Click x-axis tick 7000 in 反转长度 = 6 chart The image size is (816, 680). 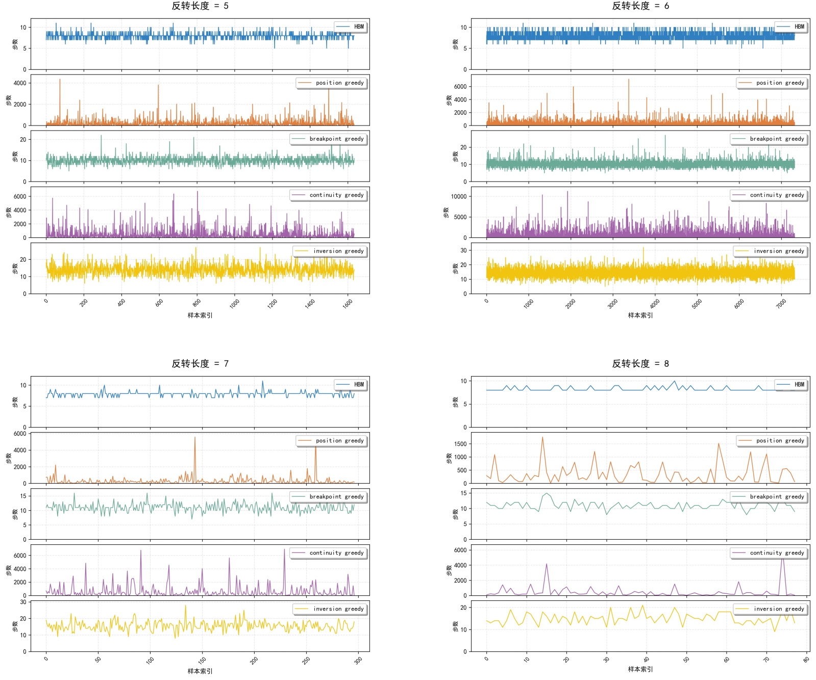781,304
